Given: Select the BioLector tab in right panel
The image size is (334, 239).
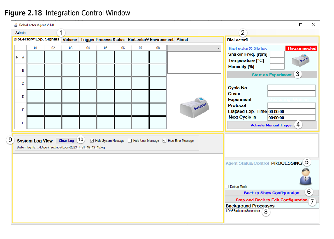Looking at the screenshot, I should click(x=238, y=40).
